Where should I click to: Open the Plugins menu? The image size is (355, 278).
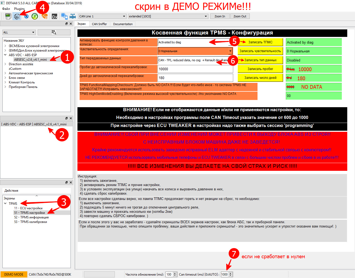[x=19, y=9]
